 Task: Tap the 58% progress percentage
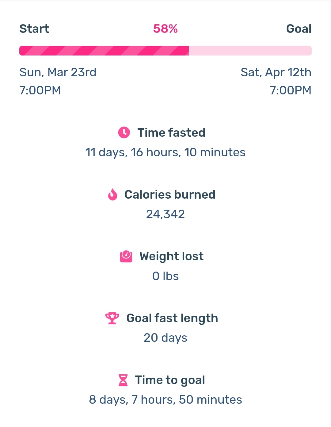tap(165, 29)
